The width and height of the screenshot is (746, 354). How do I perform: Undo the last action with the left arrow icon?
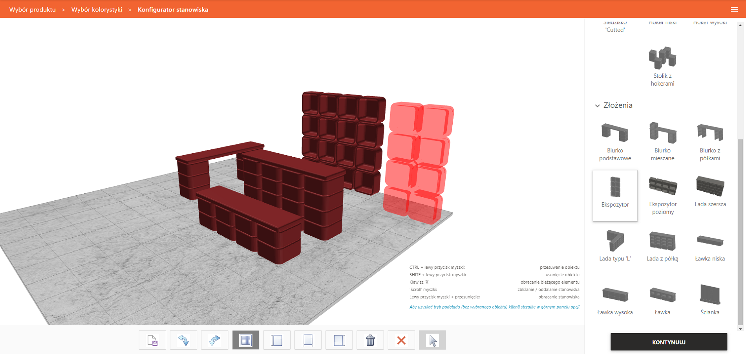(183, 340)
